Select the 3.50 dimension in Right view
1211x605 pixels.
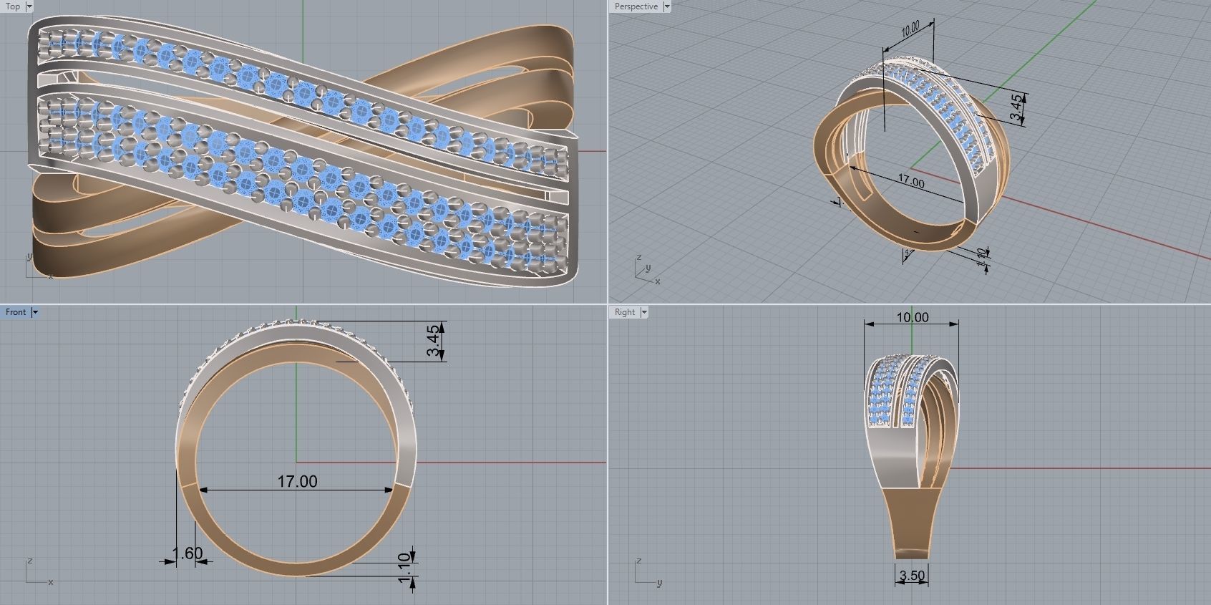pos(912,576)
